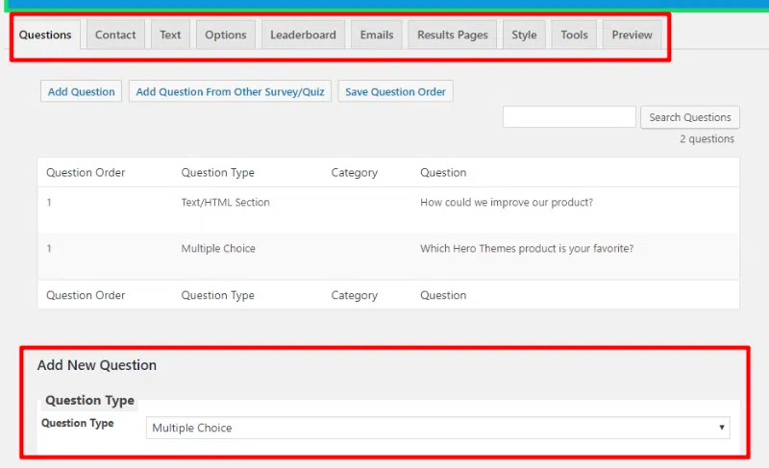The width and height of the screenshot is (769, 468).
Task: Click the Add Question button
Action: 82,92
